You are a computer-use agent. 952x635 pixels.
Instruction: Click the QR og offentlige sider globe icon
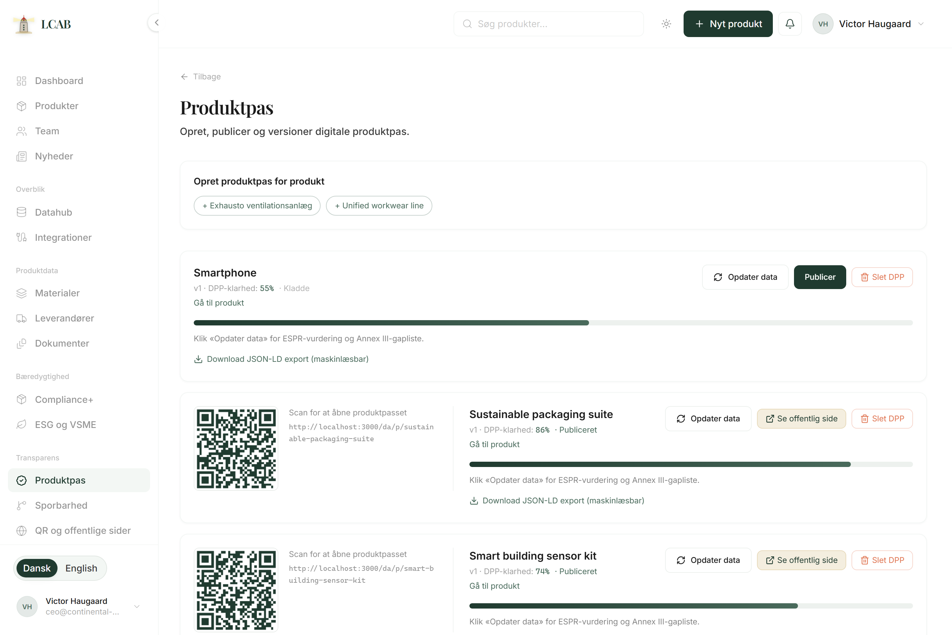(21, 530)
